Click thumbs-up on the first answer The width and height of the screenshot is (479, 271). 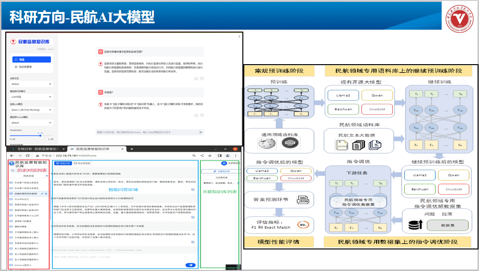(x=196, y=78)
